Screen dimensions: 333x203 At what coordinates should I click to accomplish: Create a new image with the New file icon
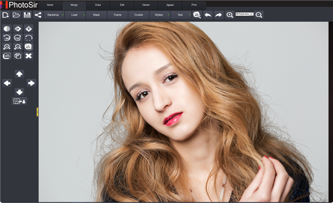(6, 15)
